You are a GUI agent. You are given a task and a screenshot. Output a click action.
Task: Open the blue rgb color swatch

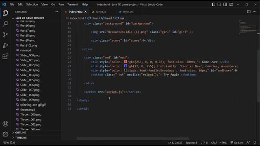126,66
